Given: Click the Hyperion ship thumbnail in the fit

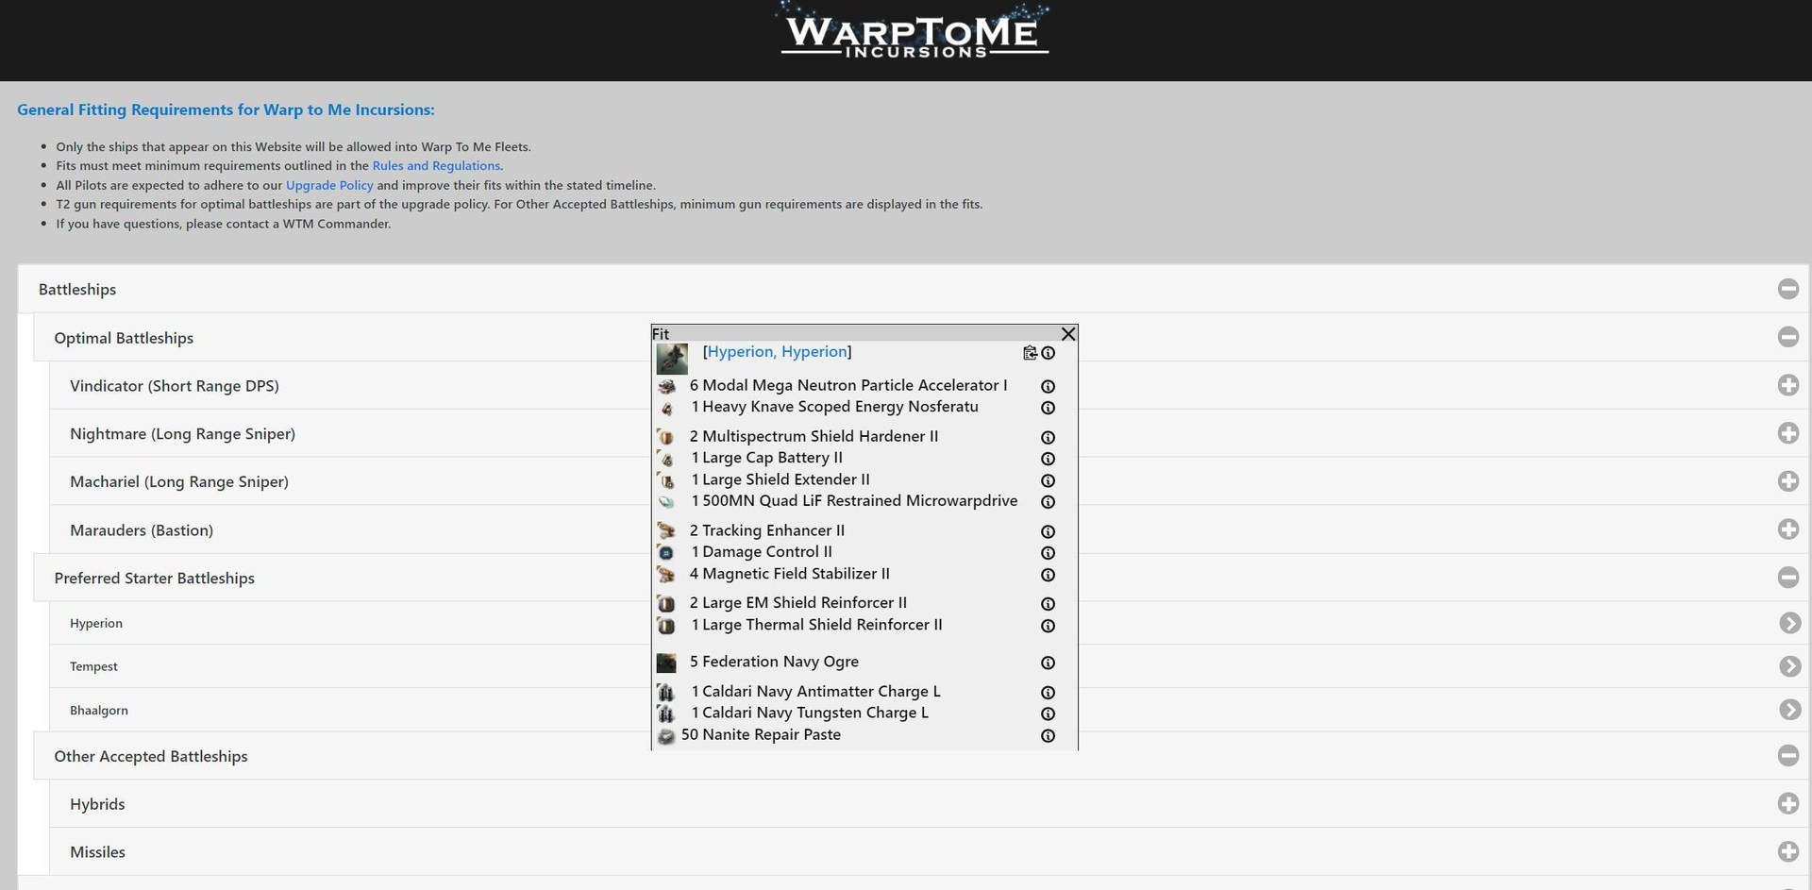Looking at the screenshot, I should 672,359.
